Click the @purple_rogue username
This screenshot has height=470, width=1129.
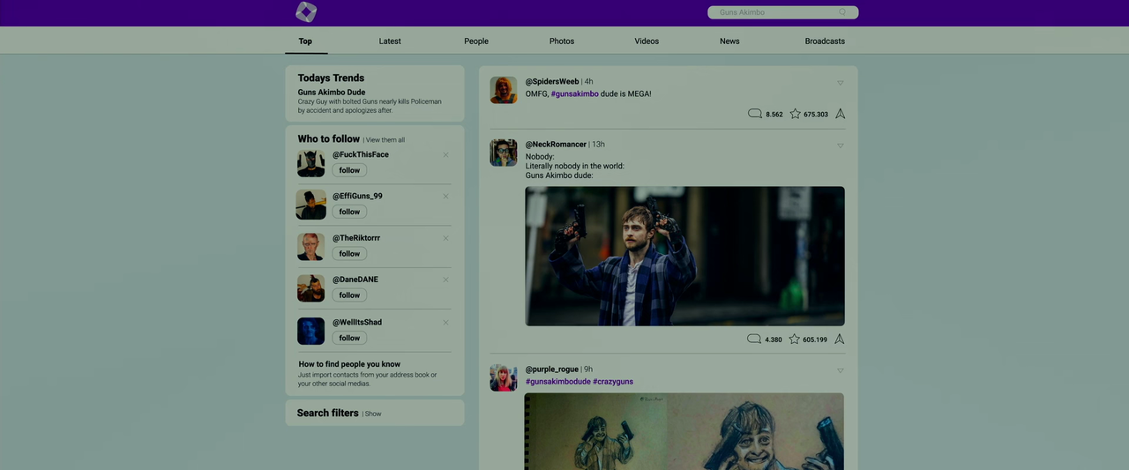click(552, 369)
